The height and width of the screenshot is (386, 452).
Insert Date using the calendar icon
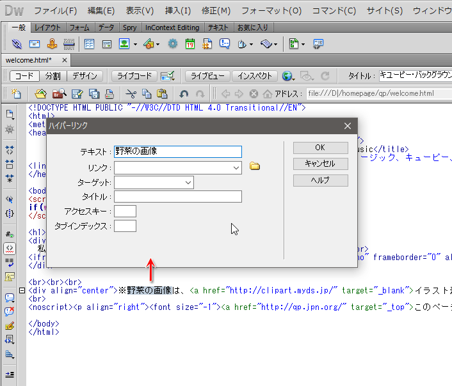tap(190, 43)
